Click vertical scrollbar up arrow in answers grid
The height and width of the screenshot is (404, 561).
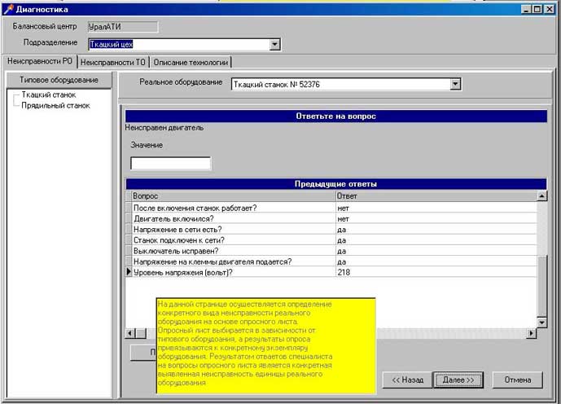541,196
